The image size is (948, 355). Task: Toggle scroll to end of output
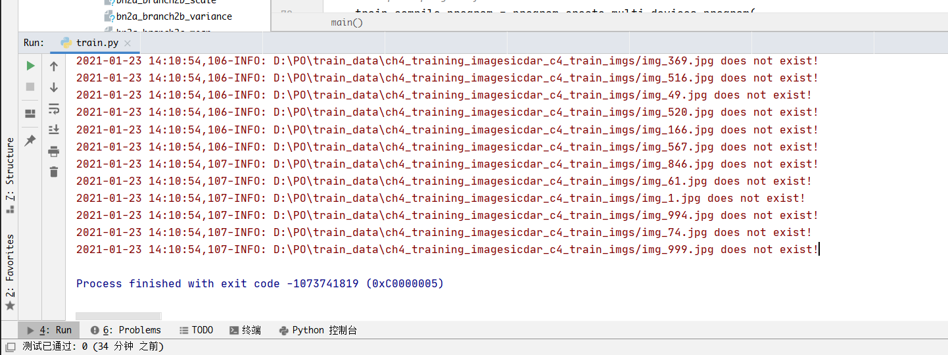[x=54, y=130]
